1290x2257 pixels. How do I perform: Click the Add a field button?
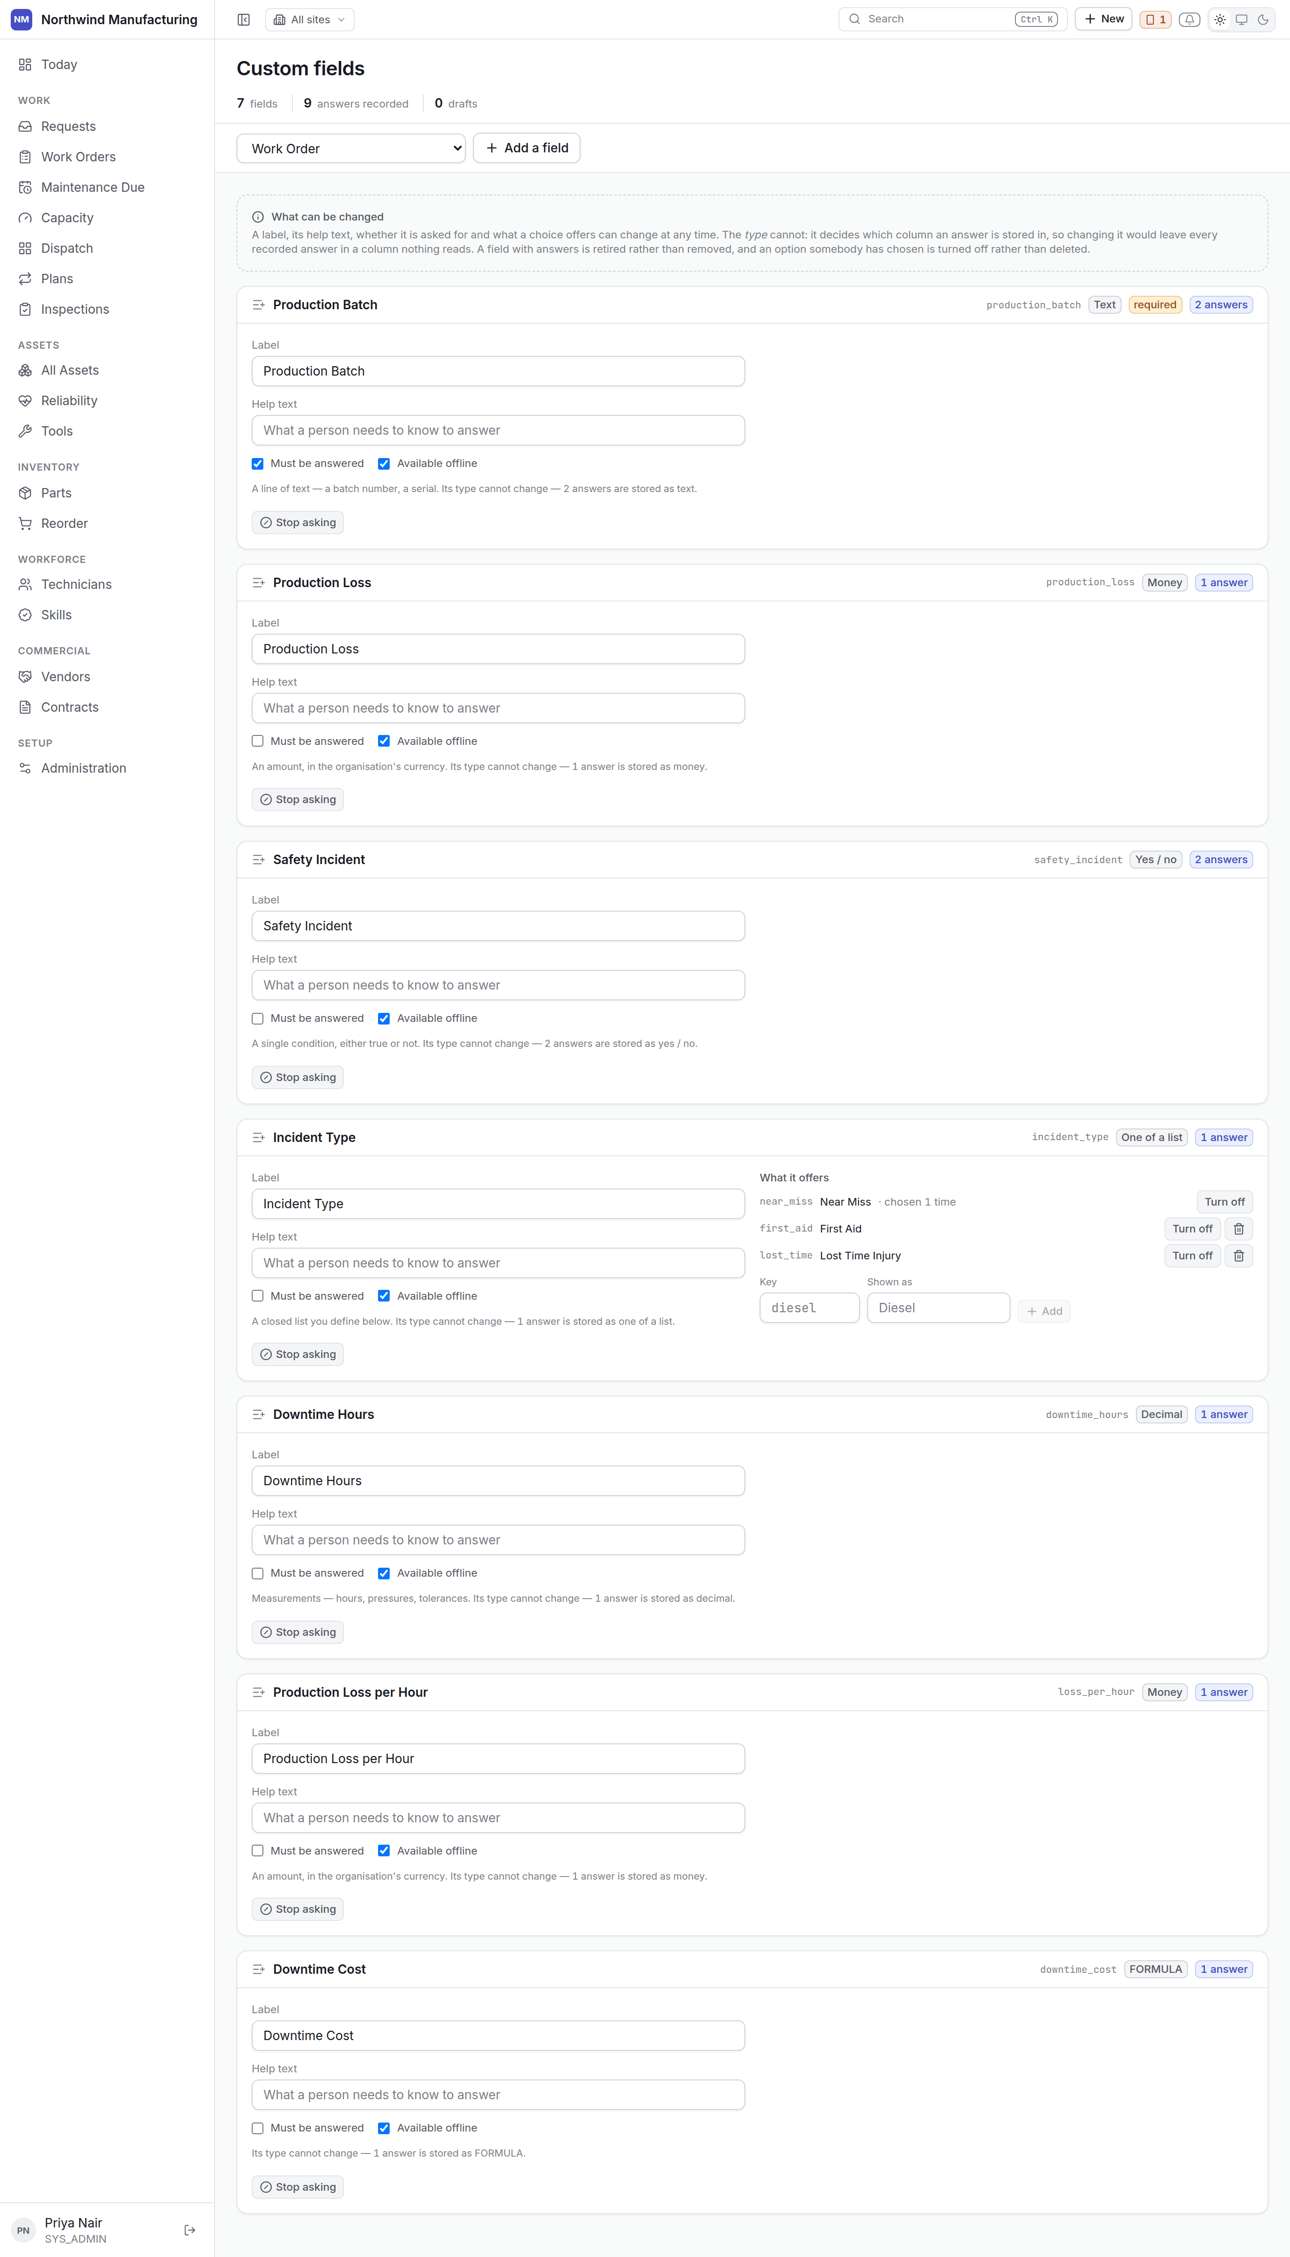click(526, 148)
